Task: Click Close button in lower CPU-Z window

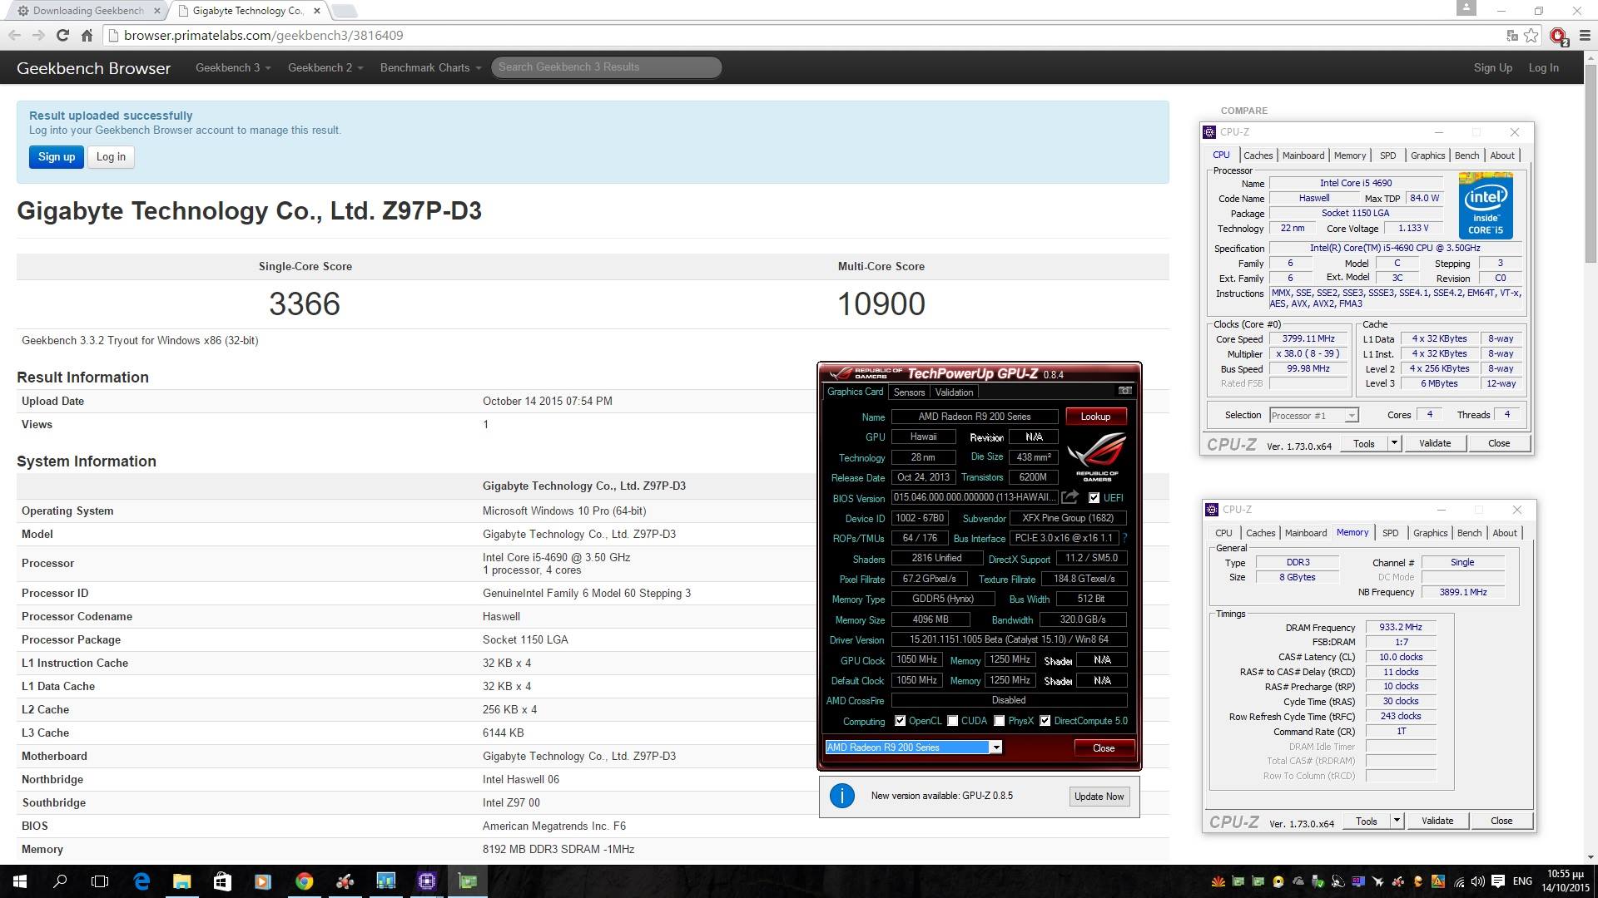Action: pyautogui.click(x=1501, y=821)
